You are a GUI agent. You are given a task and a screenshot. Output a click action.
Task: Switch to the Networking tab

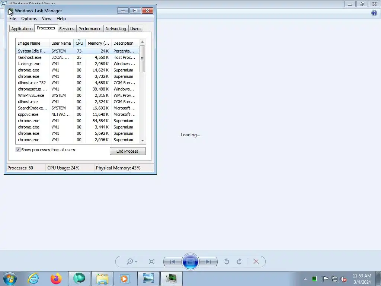coord(116,29)
